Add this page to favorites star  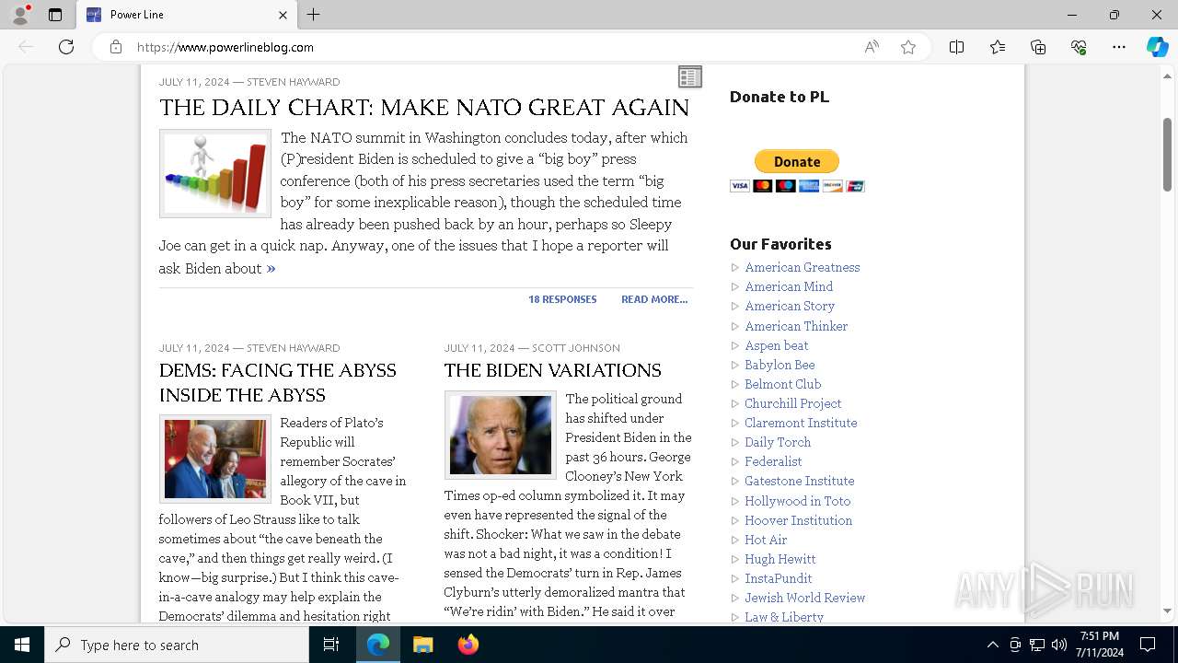(x=908, y=47)
